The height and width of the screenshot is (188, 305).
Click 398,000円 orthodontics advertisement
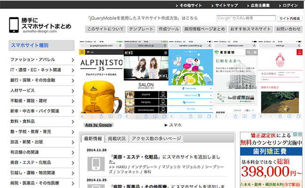tap(271, 160)
